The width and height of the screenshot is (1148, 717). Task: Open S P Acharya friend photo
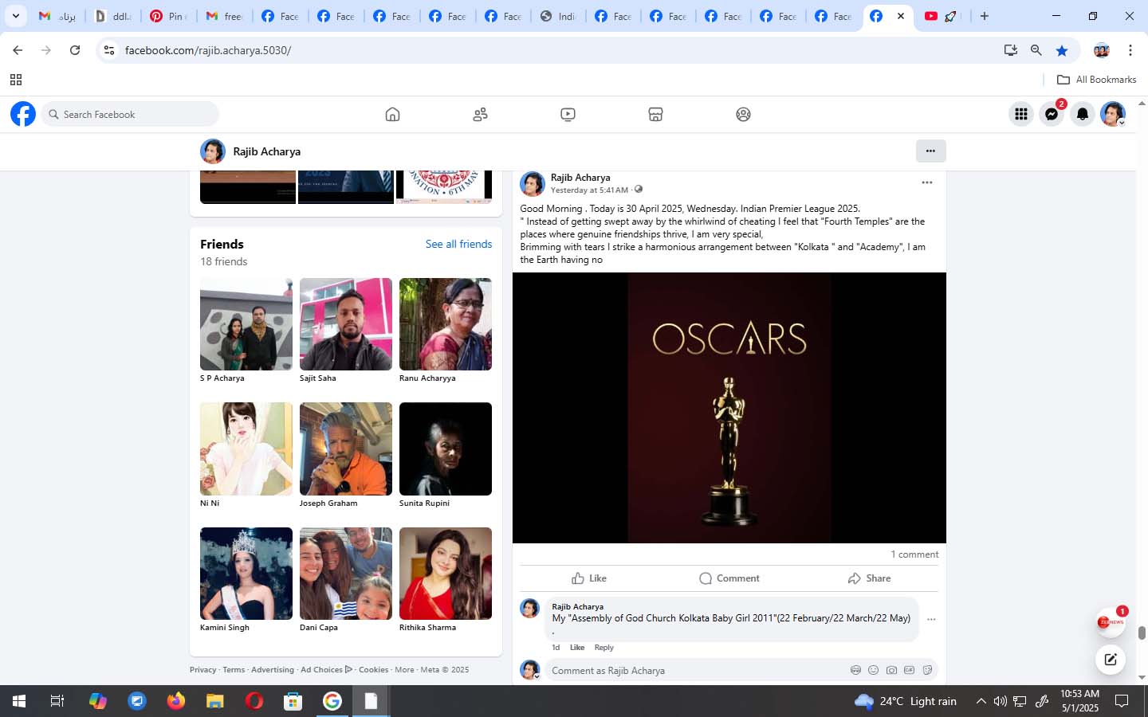pos(246,324)
